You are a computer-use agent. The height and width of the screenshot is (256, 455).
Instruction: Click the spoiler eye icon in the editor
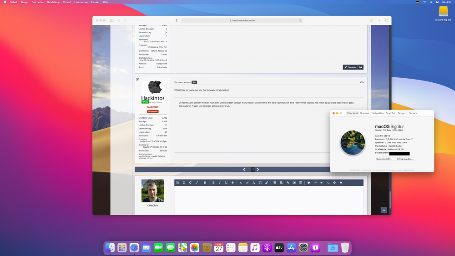(322, 183)
